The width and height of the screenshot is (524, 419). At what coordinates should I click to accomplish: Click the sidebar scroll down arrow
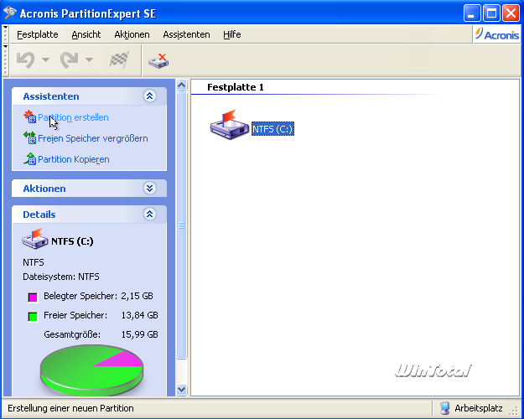click(181, 390)
